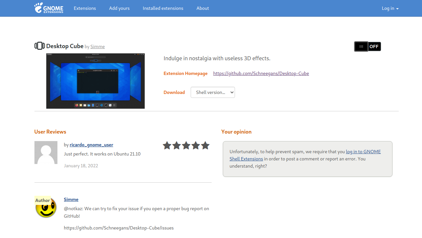
Task: Click the first star in the rating
Action: 167,145
